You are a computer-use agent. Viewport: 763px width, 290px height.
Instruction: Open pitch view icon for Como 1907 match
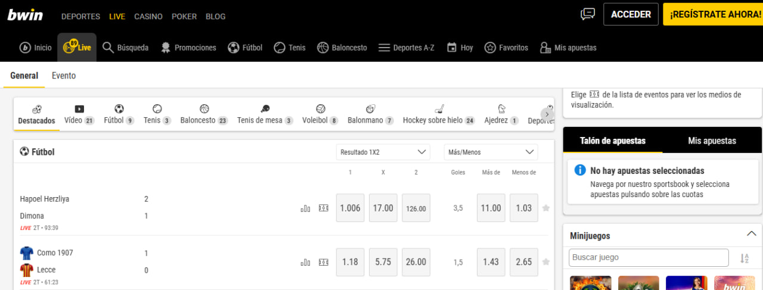pyautogui.click(x=324, y=262)
